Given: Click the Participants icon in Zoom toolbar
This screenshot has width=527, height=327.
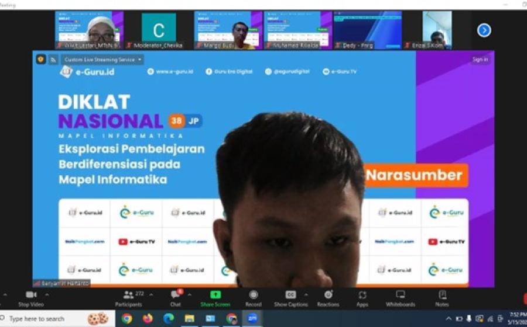Looking at the screenshot, I should (x=128, y=295).
